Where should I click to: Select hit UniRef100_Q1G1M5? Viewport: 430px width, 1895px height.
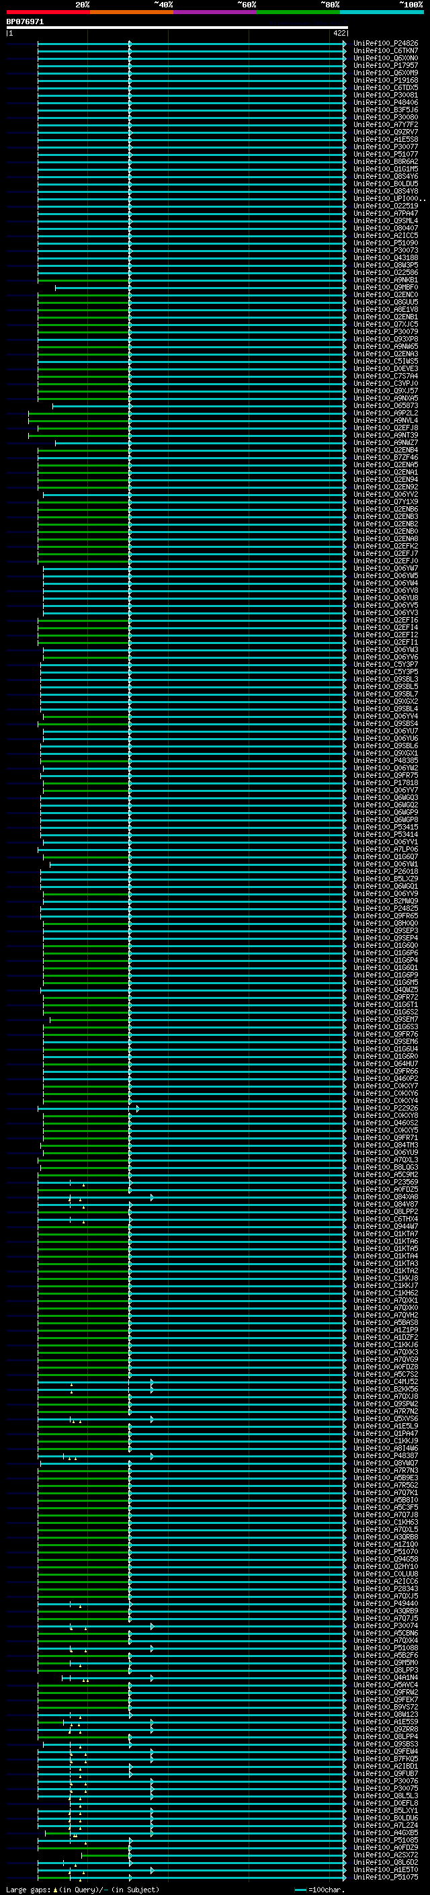coord(385,169)
